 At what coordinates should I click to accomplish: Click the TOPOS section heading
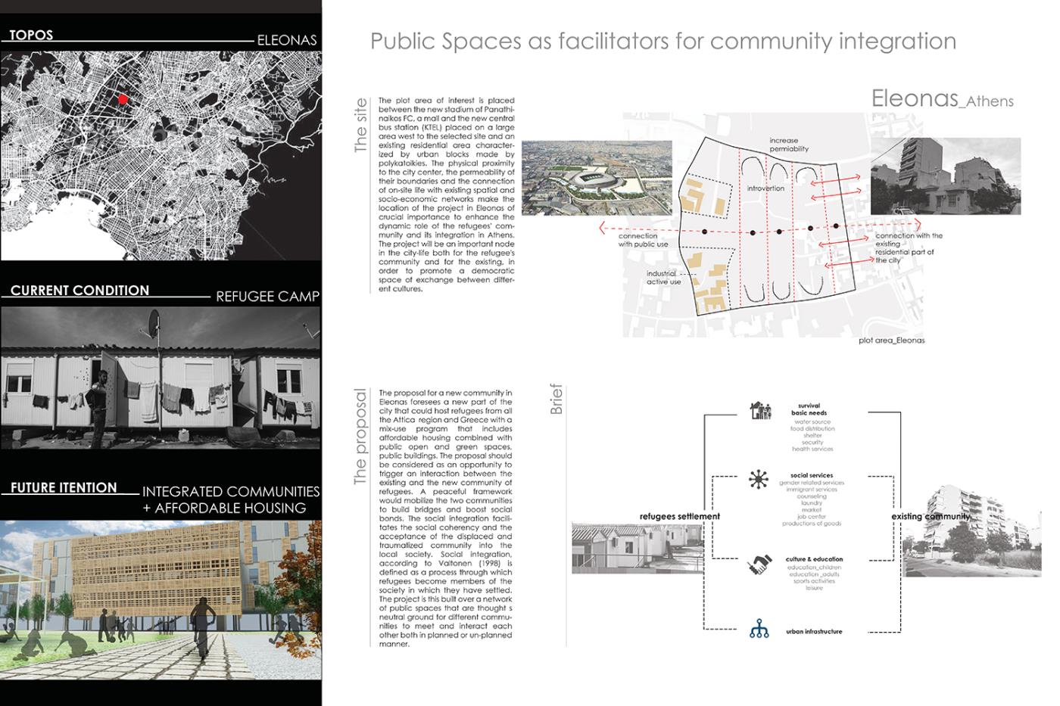pos(32,35)
